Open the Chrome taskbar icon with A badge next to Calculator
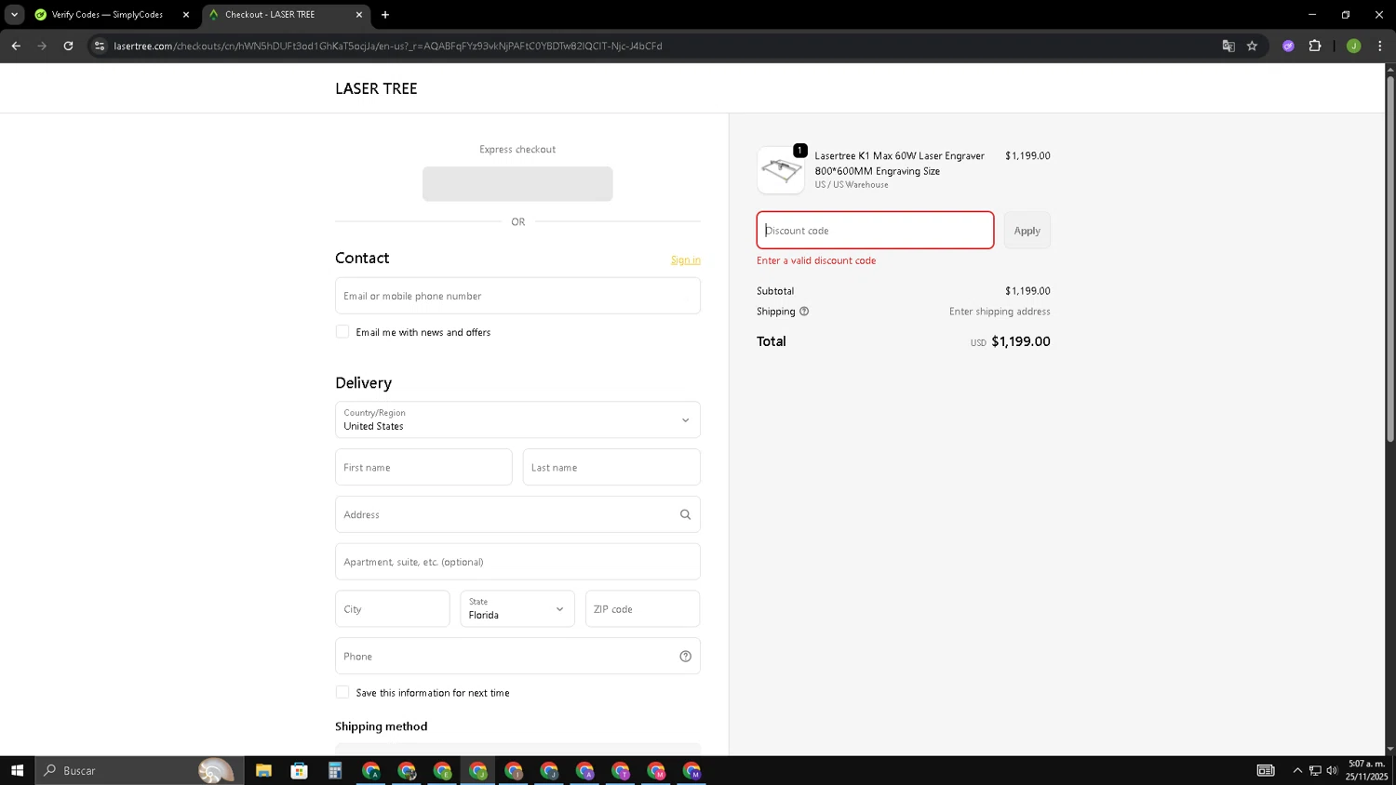 pos(370,770)
